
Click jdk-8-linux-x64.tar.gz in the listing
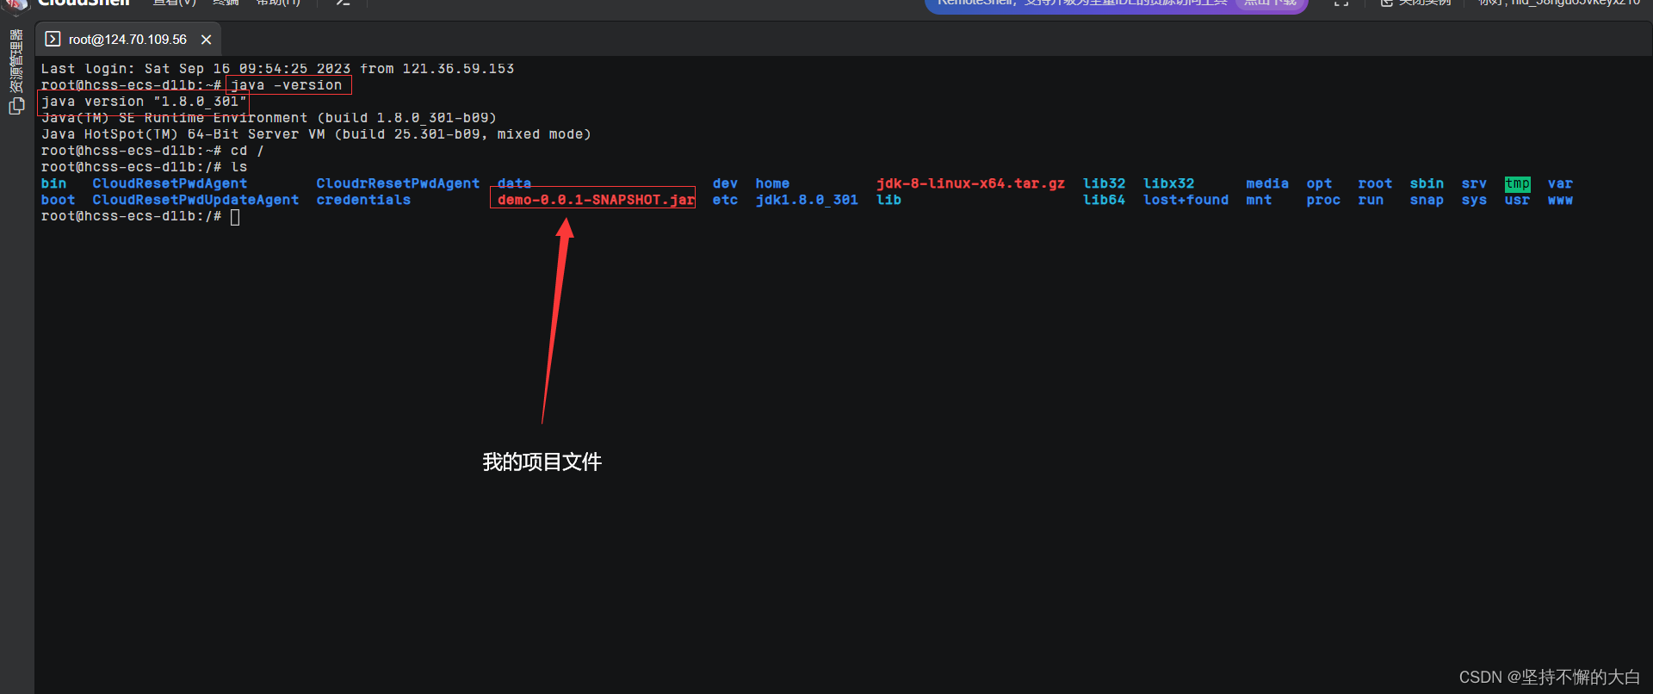[970, 183]
